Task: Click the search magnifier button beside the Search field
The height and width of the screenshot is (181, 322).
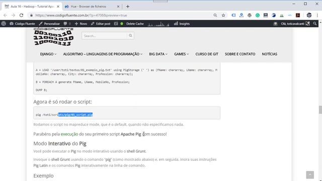Action: point(130,36)
